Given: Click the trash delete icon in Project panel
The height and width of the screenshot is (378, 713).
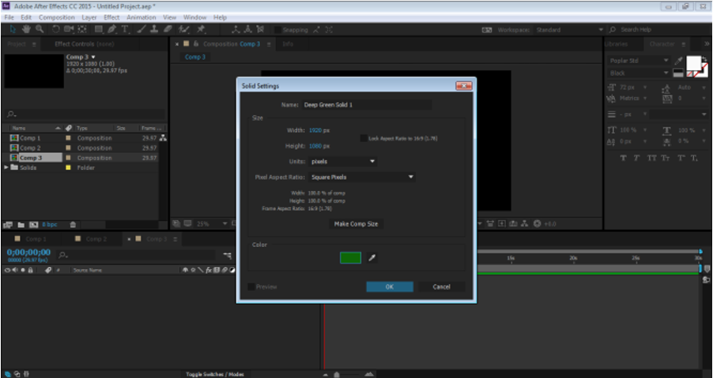Looking at the screenshot, I should pos(73,225).
